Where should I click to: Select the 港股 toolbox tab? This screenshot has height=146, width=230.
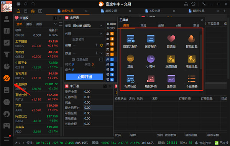[x=143, y=25]
